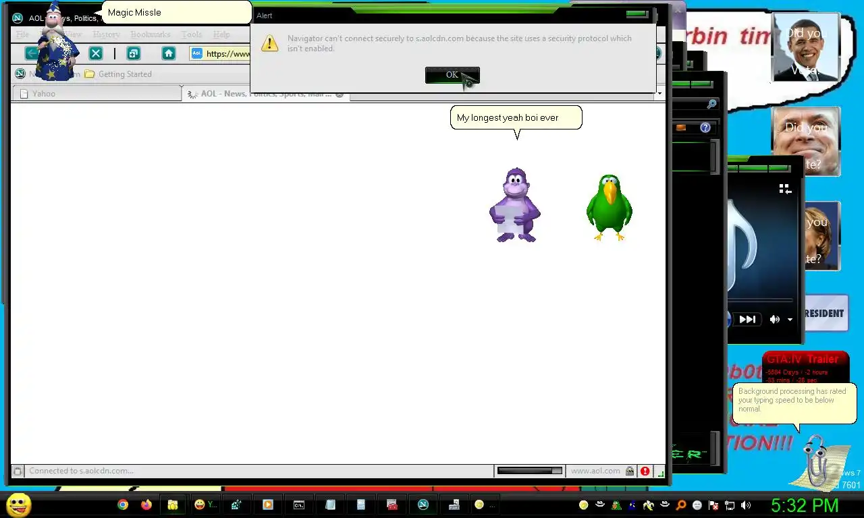Open file explorer folder on taskbar
Viewport: 864px width, 518px height.
point(173,505)
